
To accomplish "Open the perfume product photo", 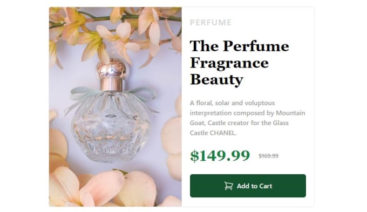I will coord(115,107).
